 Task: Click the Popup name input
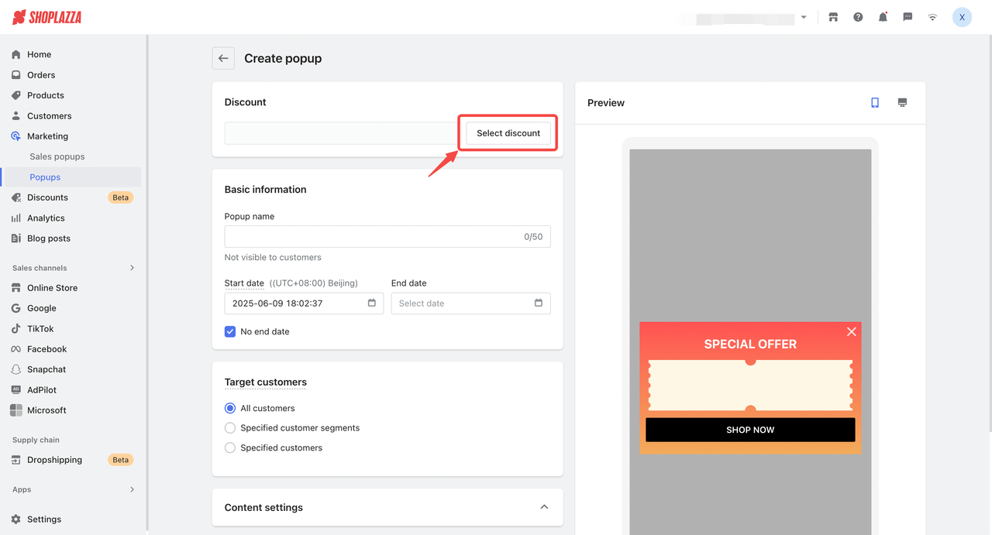coord(387,237)
